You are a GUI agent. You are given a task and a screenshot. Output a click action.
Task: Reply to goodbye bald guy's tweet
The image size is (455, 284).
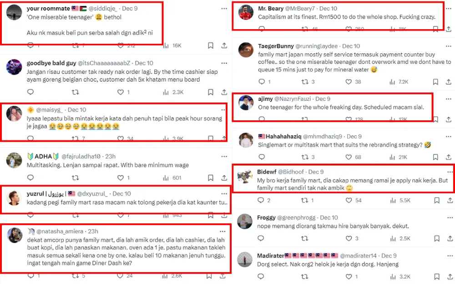click(x=30, y=92)
